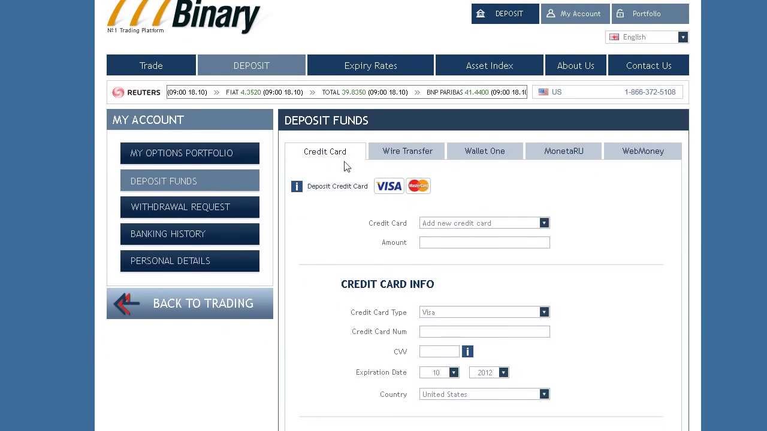This screenshot has width=767, height=431.
Task: Switch to the Wallet One tab
Action: point(485,151)
